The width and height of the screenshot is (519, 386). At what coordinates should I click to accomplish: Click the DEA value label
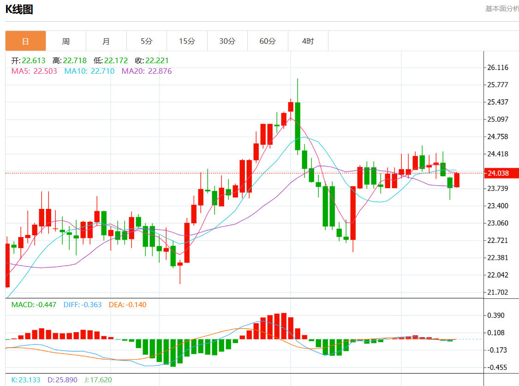point(127,305)
